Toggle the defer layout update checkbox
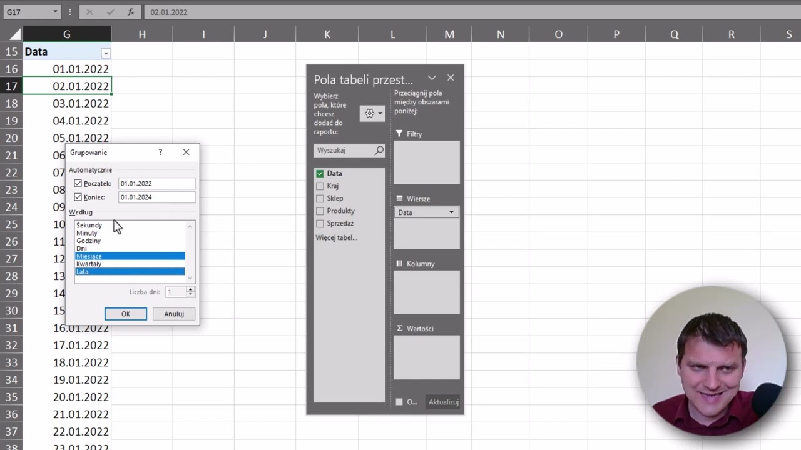Image resolution: width=801 pixels, height=450 pixels. pos(399,402)
